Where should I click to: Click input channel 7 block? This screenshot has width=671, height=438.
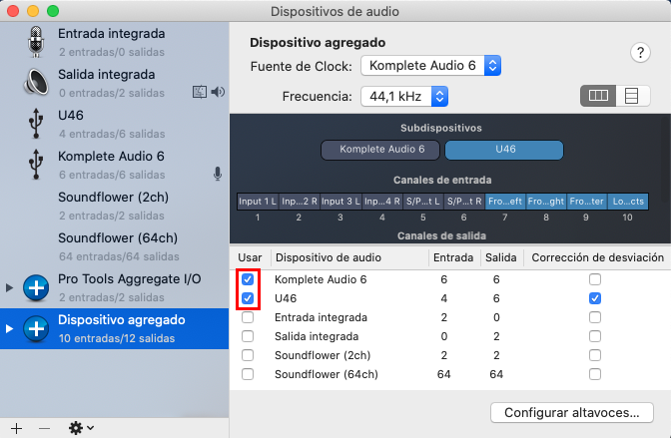point(505,201)
